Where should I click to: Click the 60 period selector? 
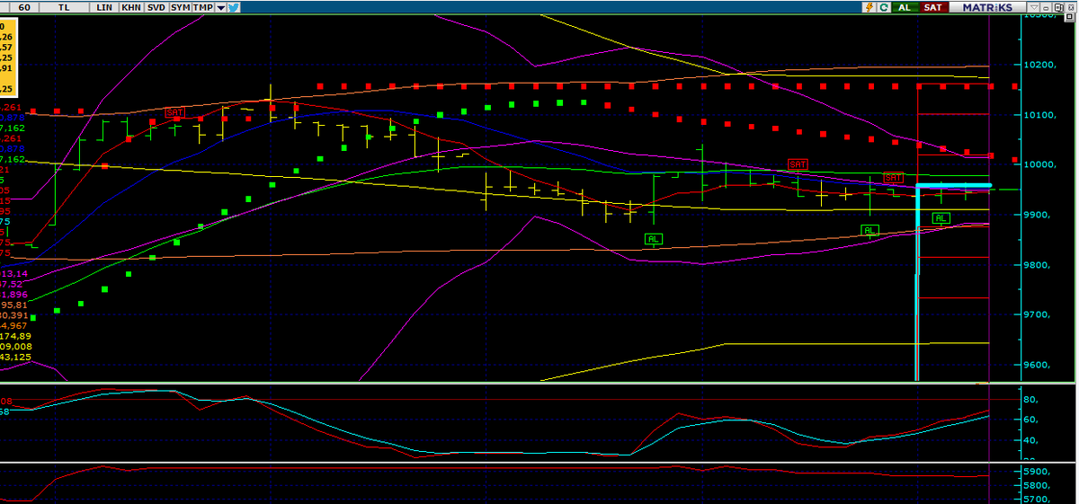[x=24, y=7]
